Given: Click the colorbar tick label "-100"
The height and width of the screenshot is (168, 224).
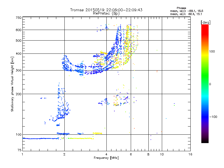Looking at the screenshot, I should pos(213,117).
